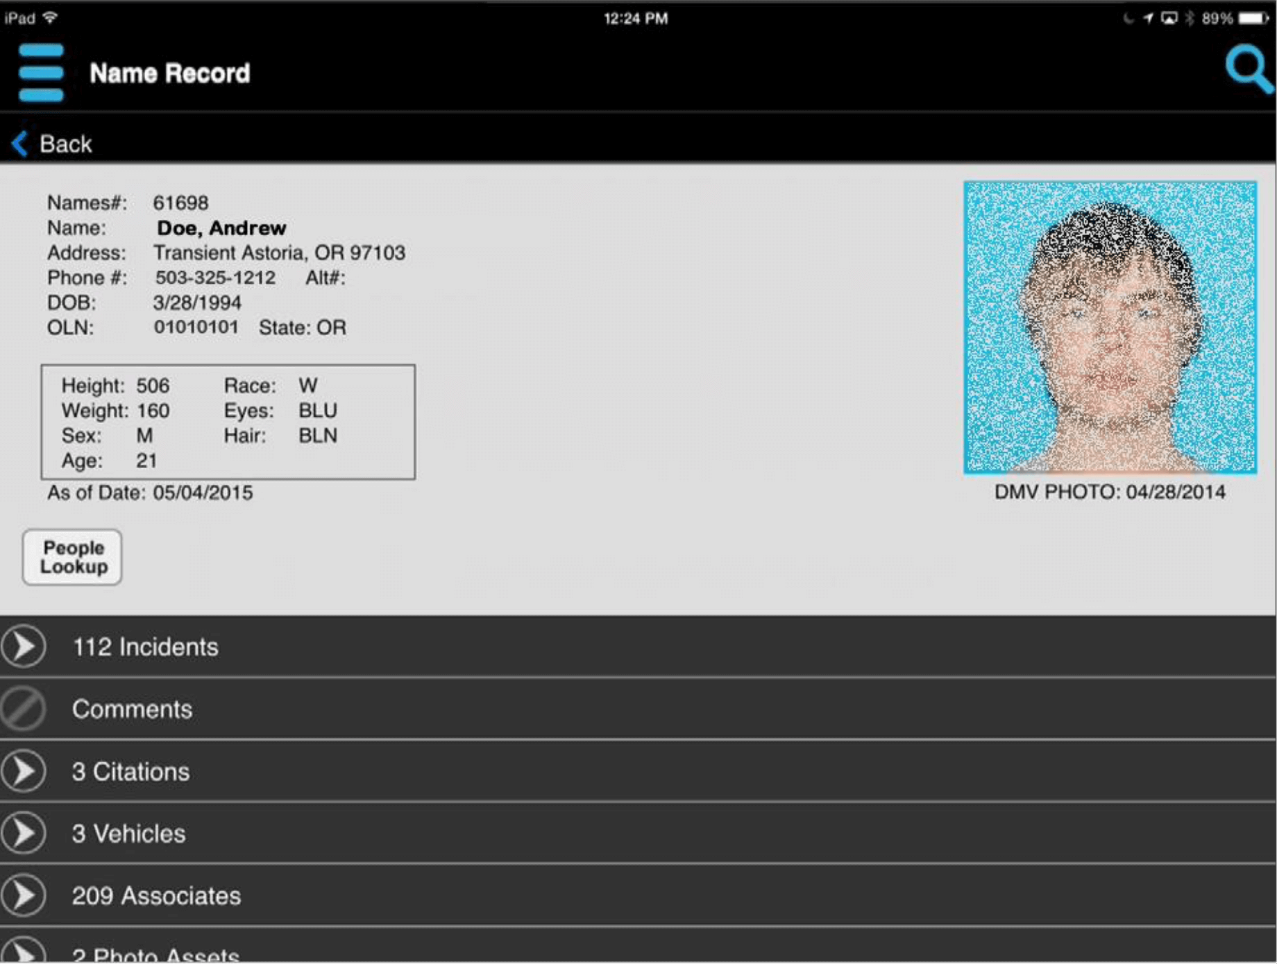This screenshot has height=964, width=1277.
Task: Tap the name Doe, Andrew
Action: [x=221, y=228]
